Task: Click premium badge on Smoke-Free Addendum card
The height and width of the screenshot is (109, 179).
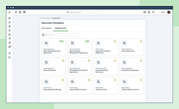Action: (x=141, y=61)
